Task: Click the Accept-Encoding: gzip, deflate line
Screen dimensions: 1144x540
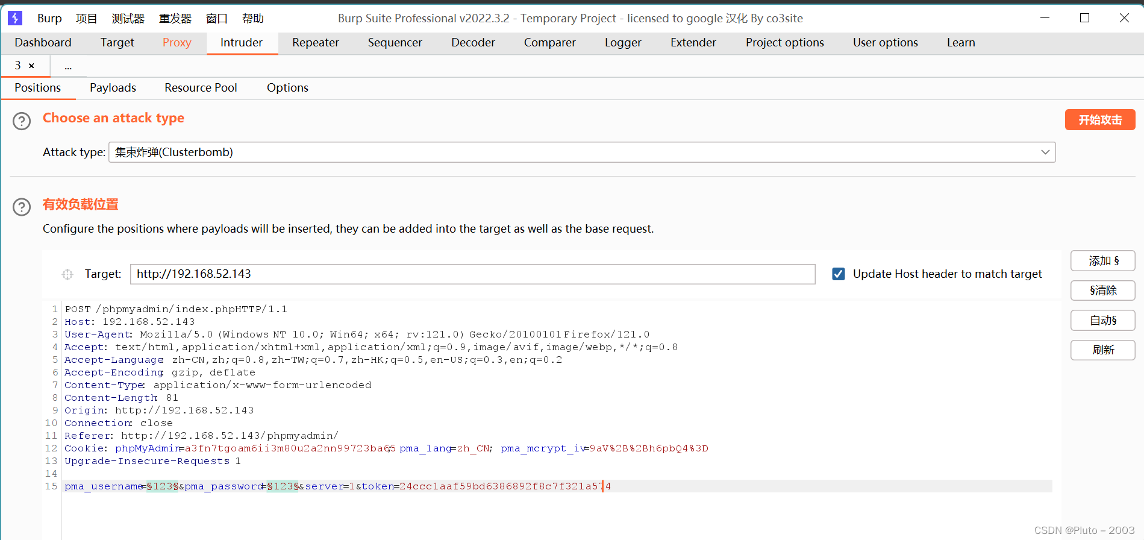Action: coord(160,372)
